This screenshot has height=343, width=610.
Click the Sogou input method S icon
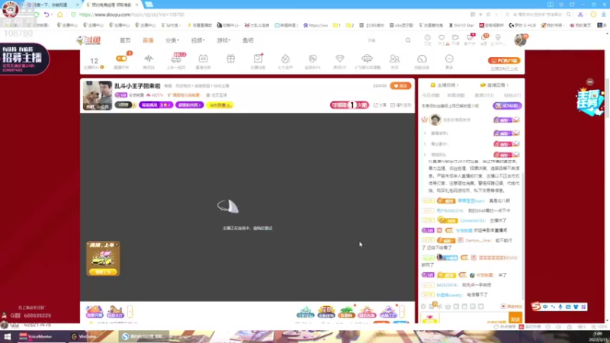(536, 306)
